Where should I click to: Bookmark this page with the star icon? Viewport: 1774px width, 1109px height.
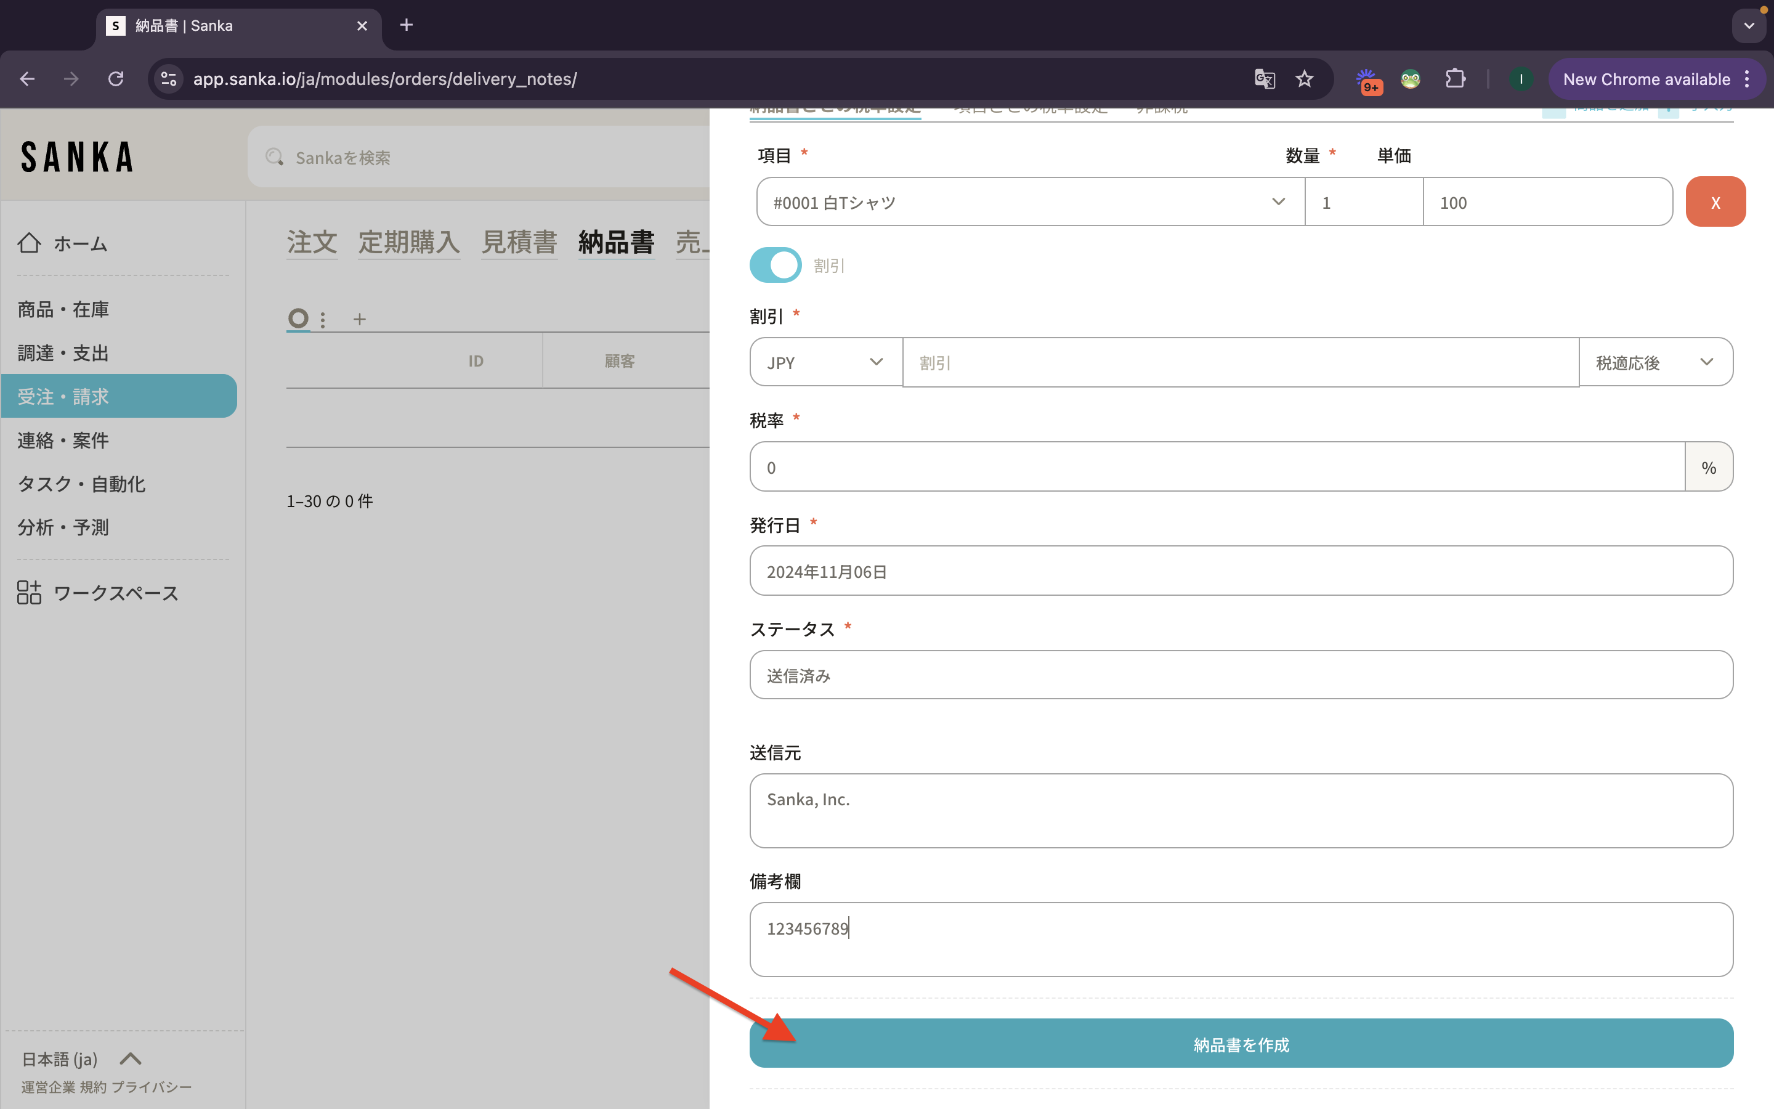pyautogui.click(x=1304, y=79)
